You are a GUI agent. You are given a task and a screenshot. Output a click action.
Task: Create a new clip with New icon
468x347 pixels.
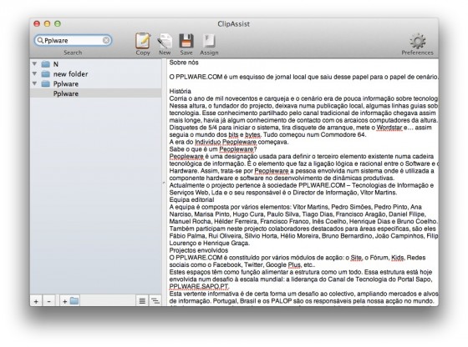[165, 41]
